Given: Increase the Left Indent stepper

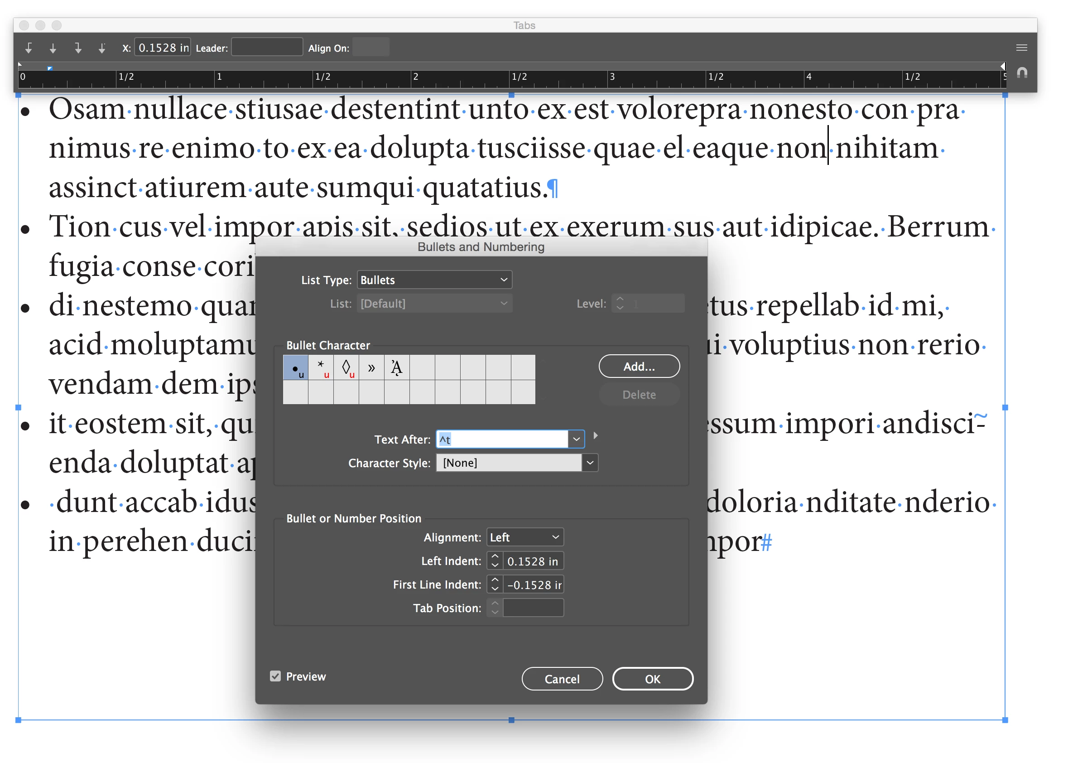Looking at the screenshot, I should 495,557.
